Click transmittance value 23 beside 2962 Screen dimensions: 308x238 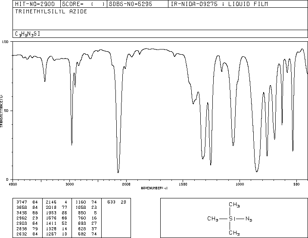(x=35, y=218)
